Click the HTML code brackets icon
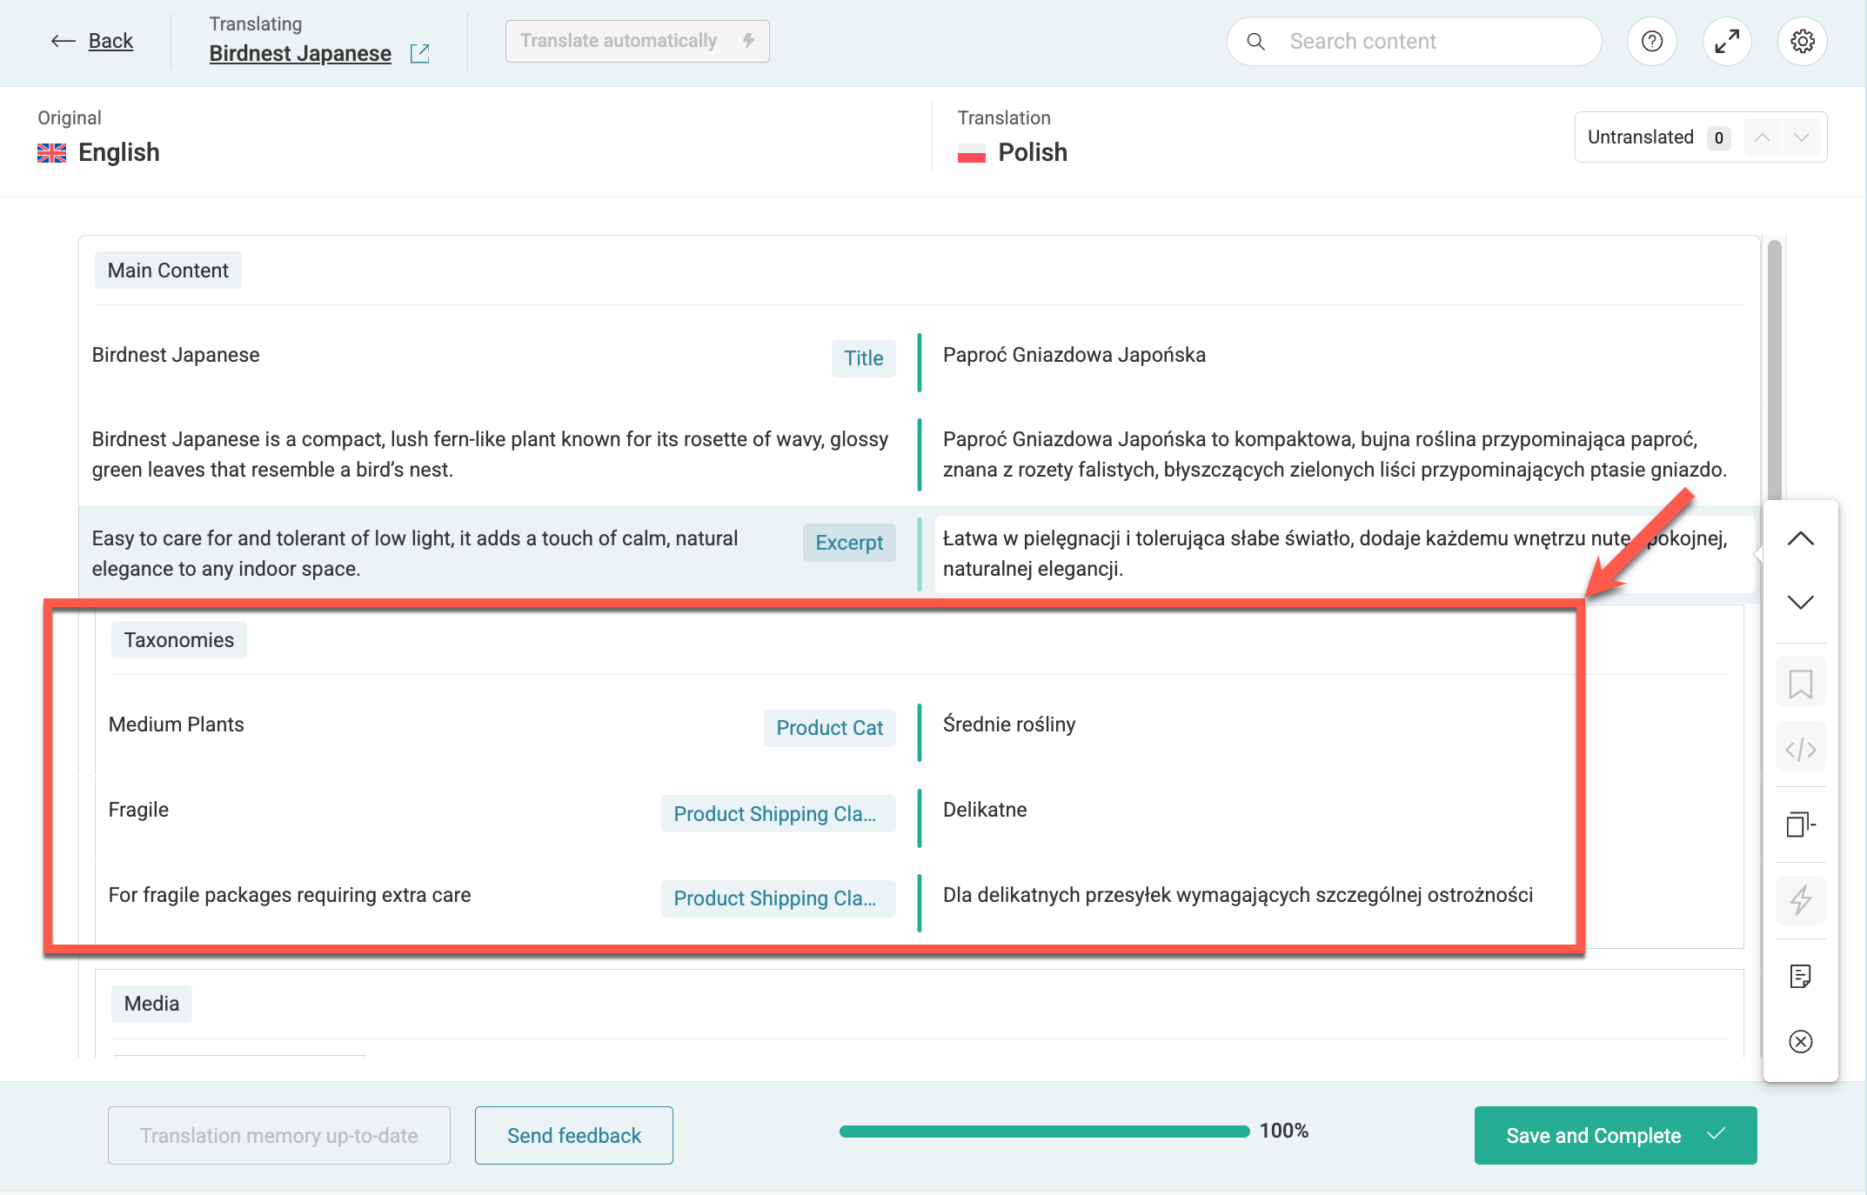Screen dimensions: 1867x1195 pyautogui.click(x=1800, y=749)
